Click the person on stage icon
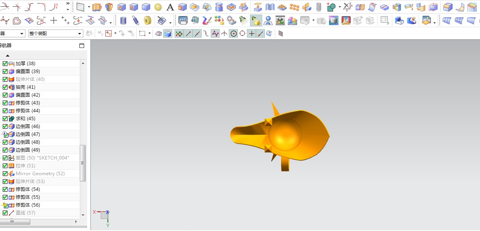 coord(268,20)
